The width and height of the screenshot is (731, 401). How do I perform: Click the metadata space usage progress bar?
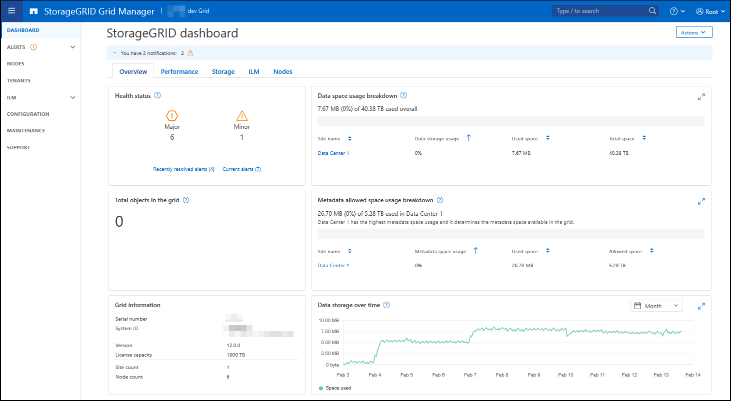click(511, 234)
